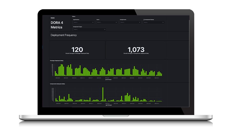Screen dimensions: 231x132
Task: Click the DORA 4 Metrics title
Action: pyautogui.click(x=57, y=25)
